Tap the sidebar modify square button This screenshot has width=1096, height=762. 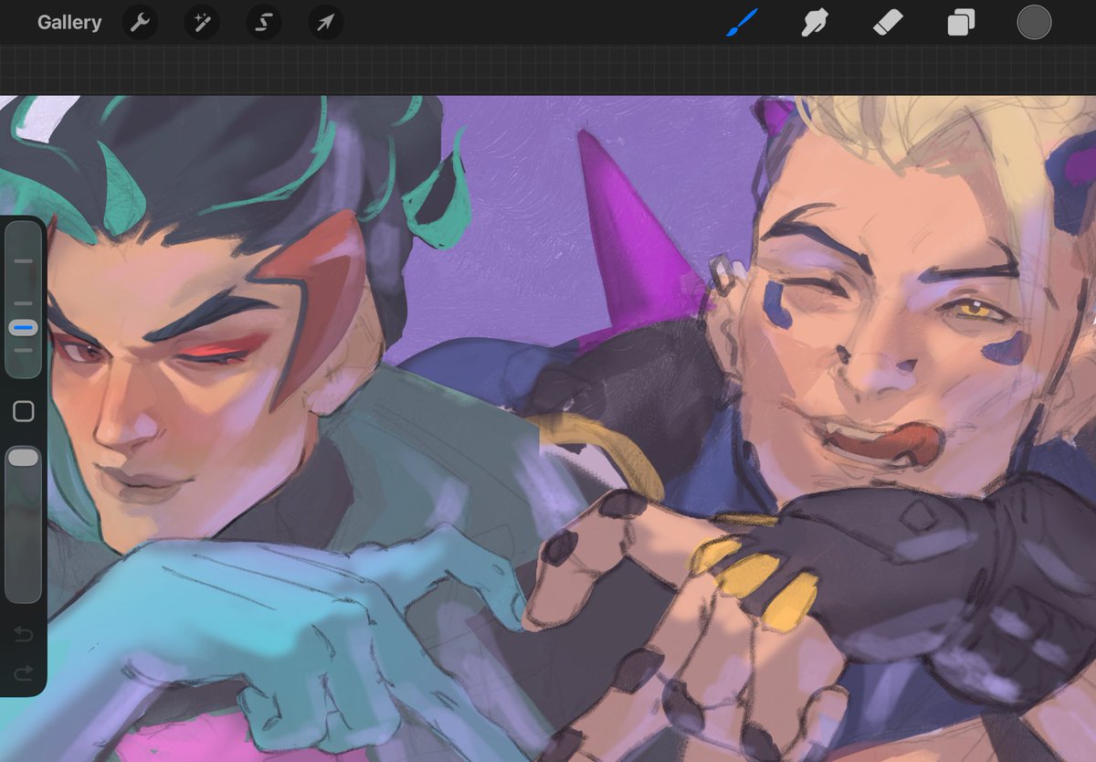23,412
